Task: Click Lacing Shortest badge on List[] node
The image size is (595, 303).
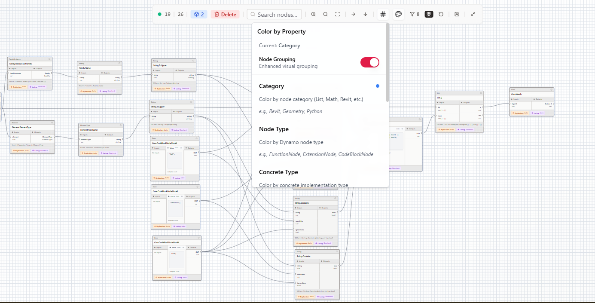Action: tap(465, 129)
